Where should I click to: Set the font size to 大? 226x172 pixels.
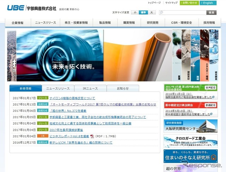[151, 13]
